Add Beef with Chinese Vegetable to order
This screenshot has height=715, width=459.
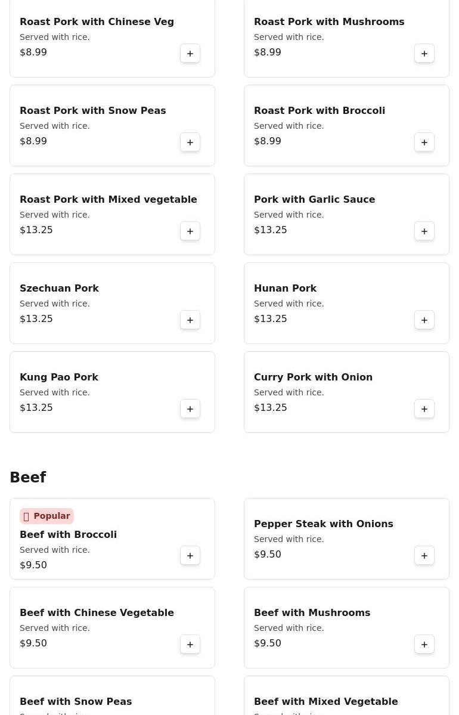click(190, 645)
